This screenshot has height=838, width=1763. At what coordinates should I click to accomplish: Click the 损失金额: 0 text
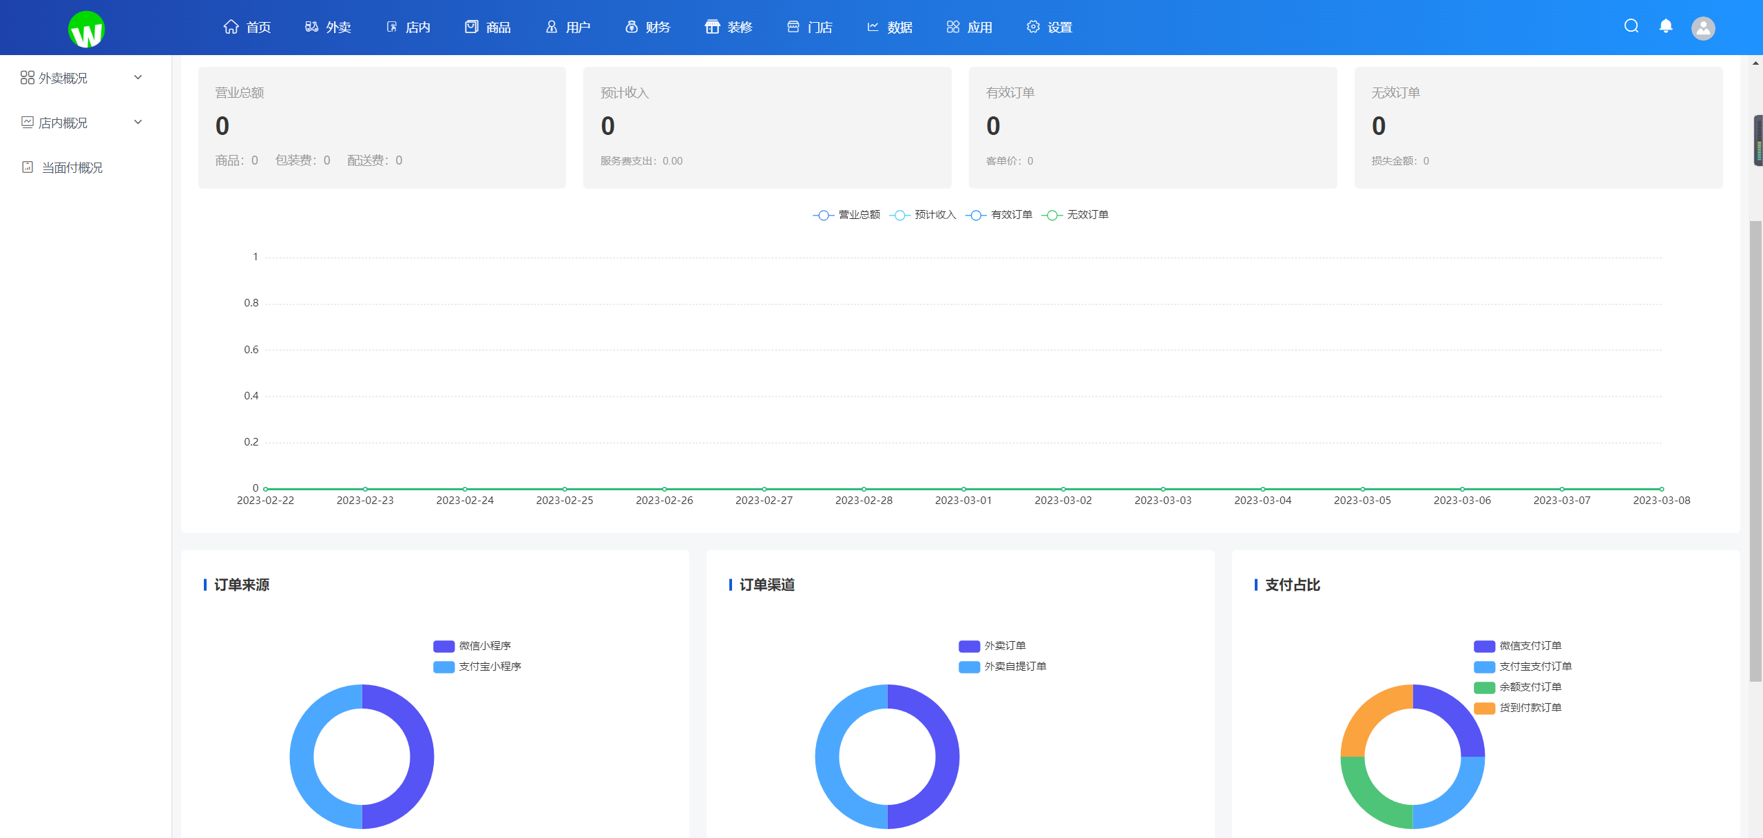point(1400,161)
